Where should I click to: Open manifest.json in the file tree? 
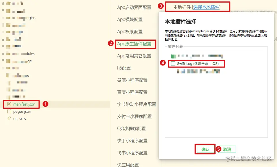point(24,104)
